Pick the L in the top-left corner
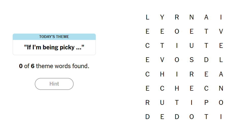 pyautogui.click(x=147, y=17)
